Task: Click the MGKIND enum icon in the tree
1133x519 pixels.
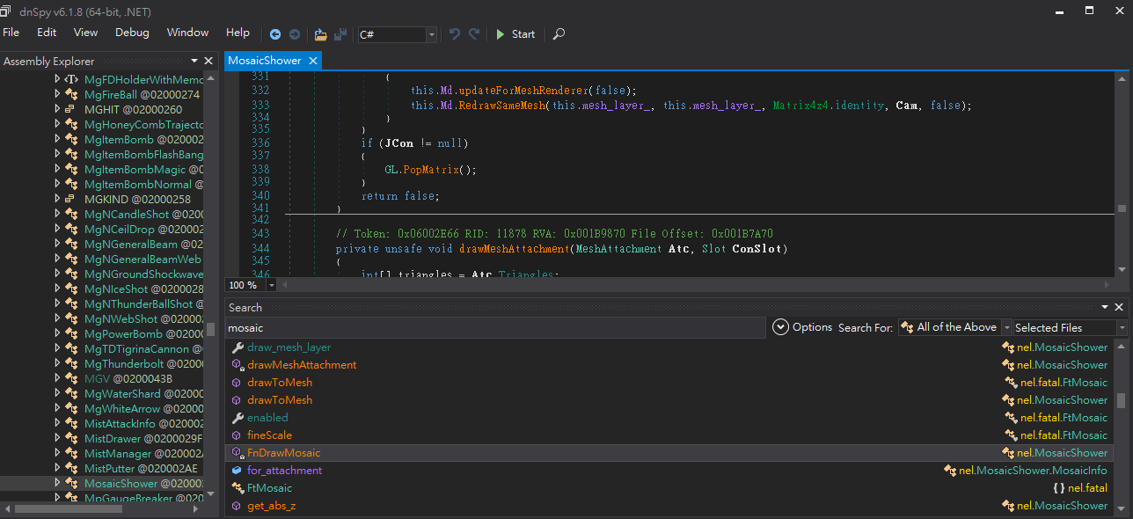Action: 70,199
